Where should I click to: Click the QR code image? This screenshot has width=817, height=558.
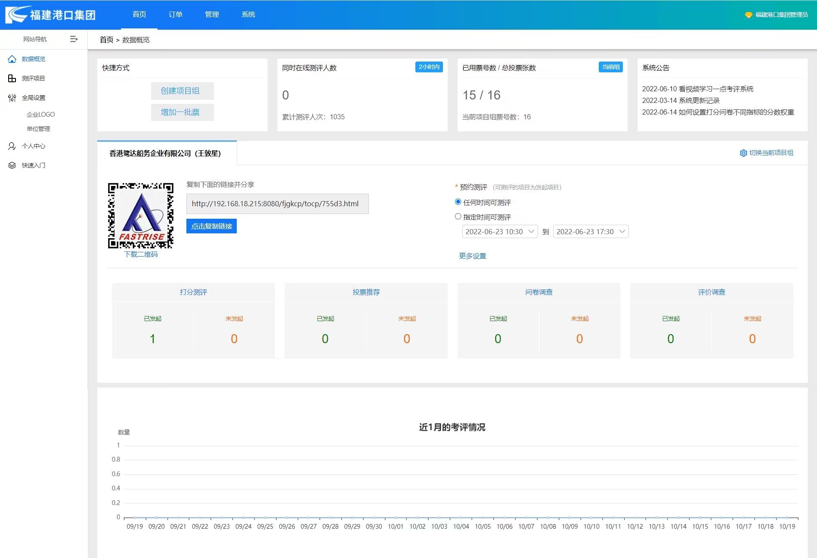click(141, 216)
